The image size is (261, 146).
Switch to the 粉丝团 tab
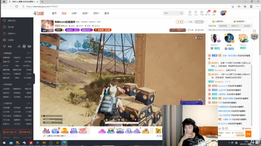pos(247,26)
